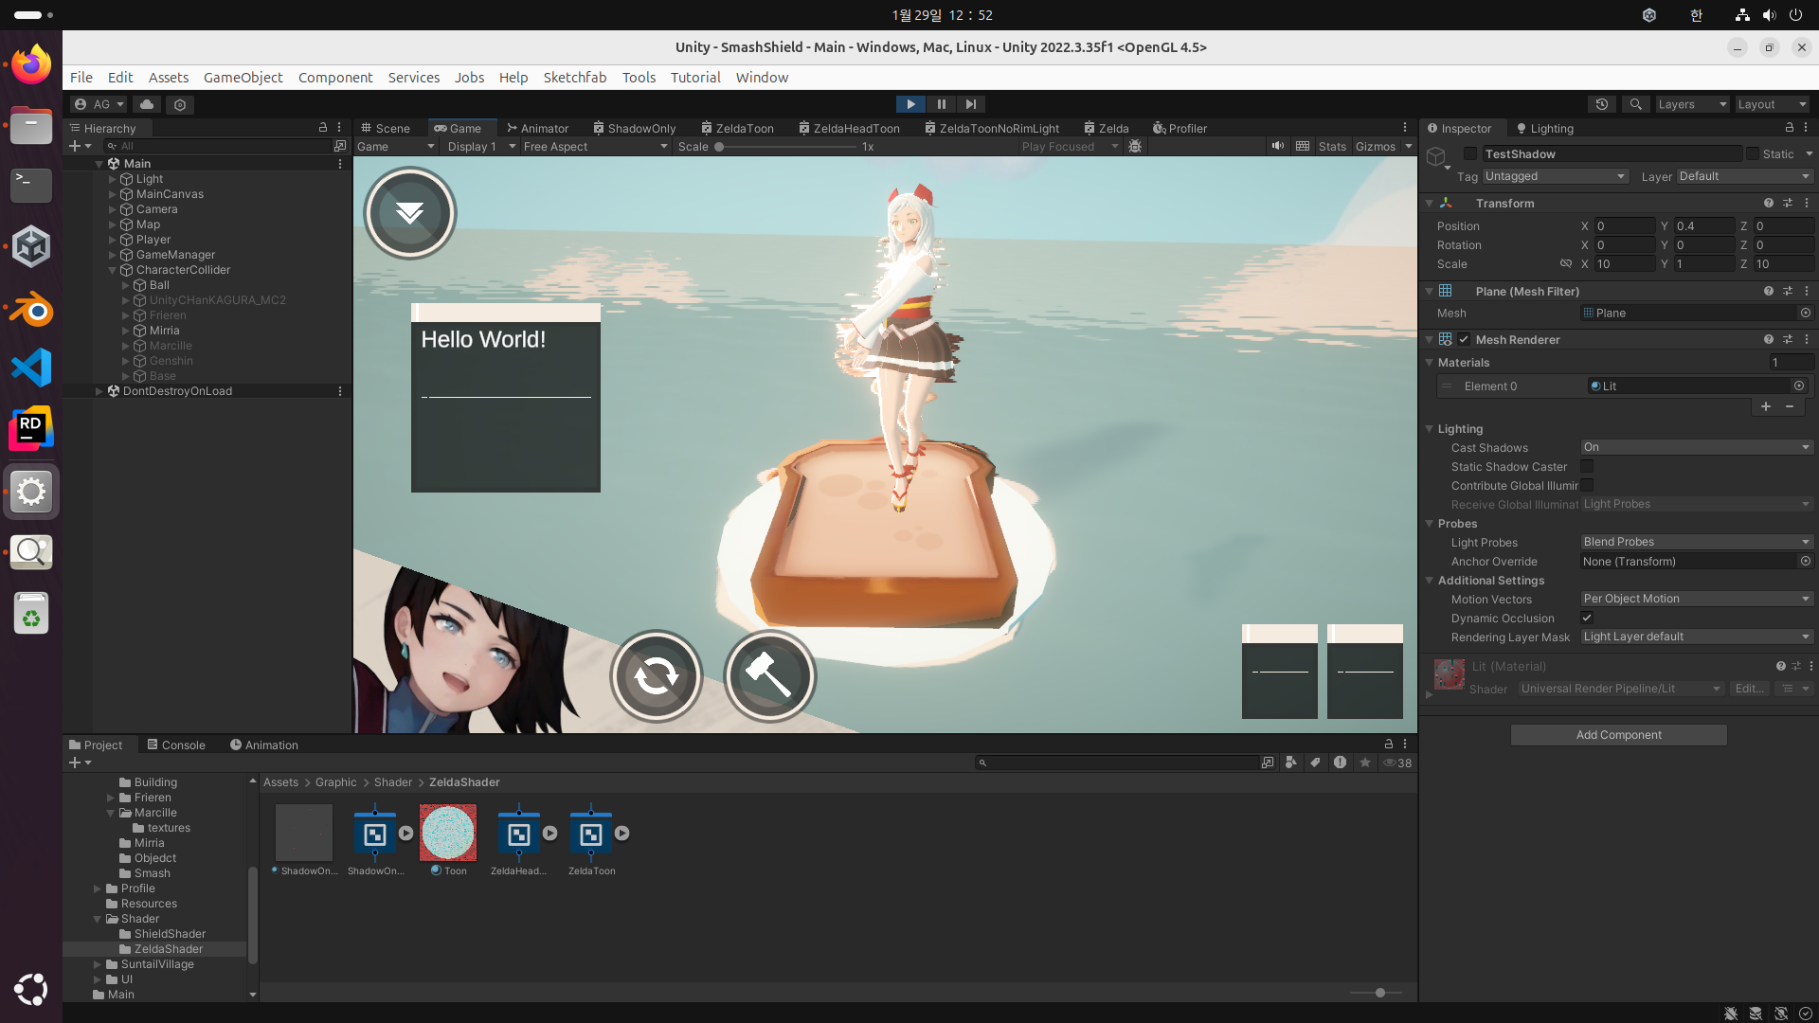Click Shader breadcrumb in Project path
Viewport: 1819px width, 1023px height.
pos(392,782)
